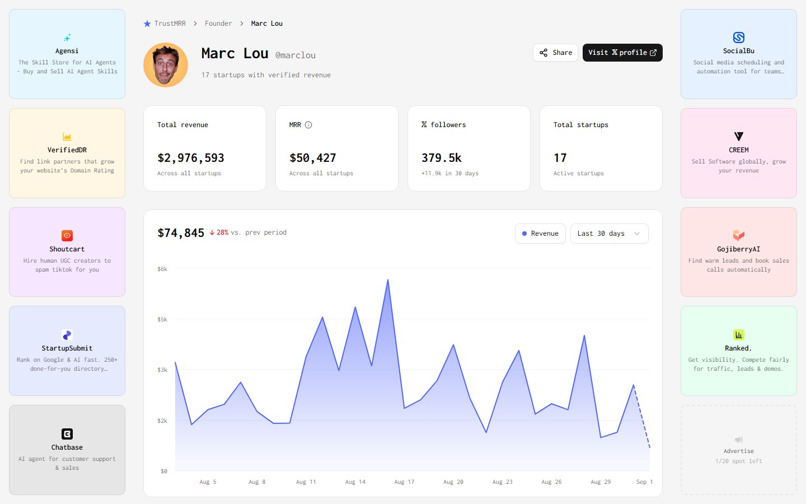Click Advertise spot label

[739, 451]
